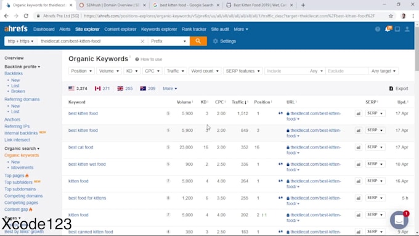Expand the More countries dropdown
The image size is (419, 236).
170,89
